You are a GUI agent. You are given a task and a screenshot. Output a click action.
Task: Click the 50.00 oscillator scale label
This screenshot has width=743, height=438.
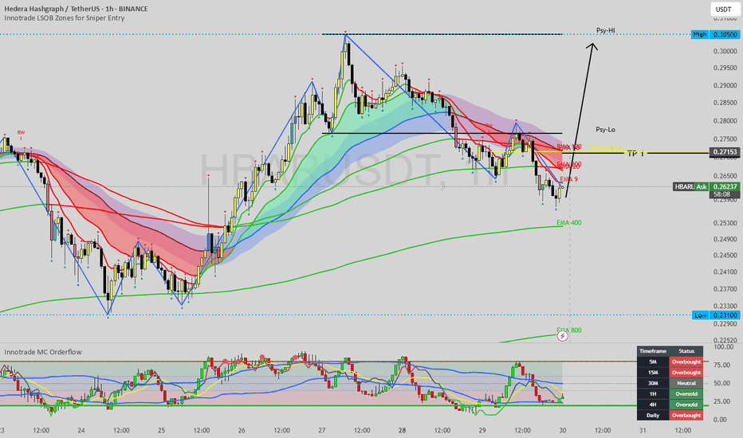[x=721, y=383]
